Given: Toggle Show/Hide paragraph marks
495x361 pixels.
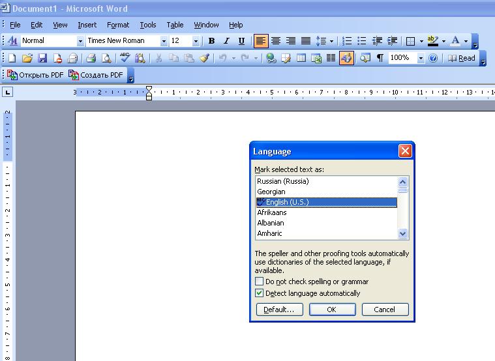Looking at the screenshot, I should (380, 58).
